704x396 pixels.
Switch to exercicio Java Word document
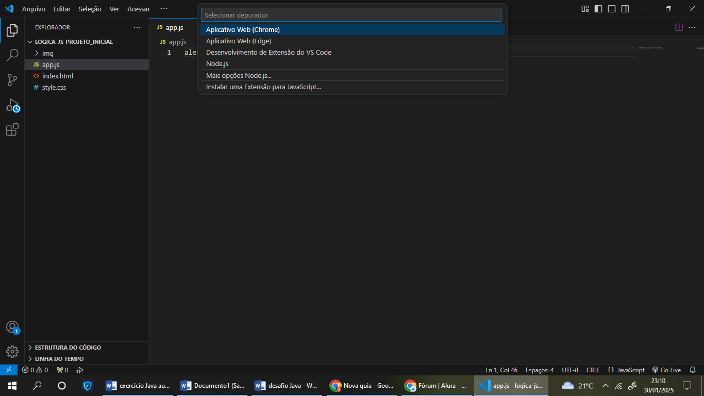point(138,386)
